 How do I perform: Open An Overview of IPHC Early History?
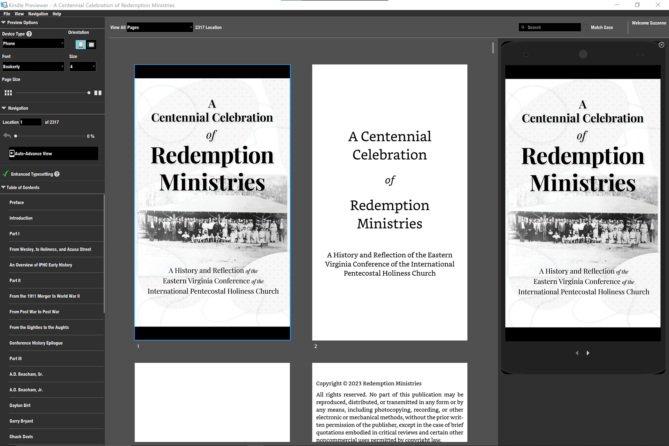[x=56, y=265]
